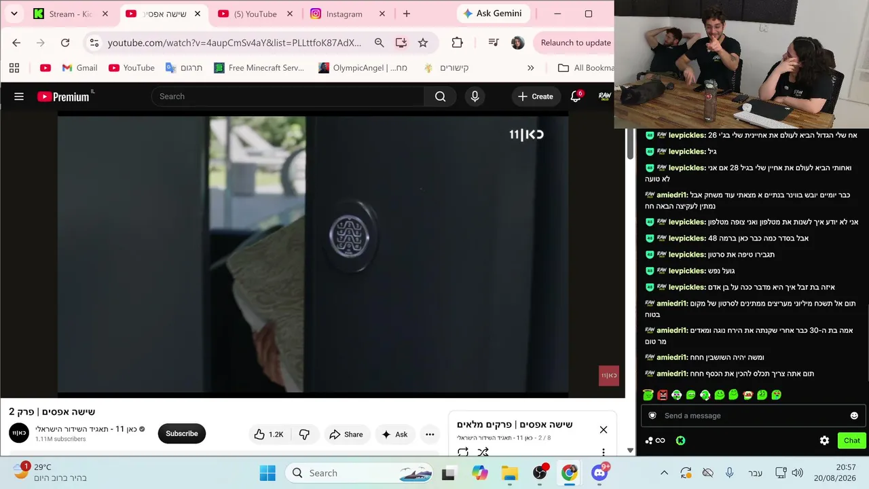The width and height of the screenshot is (869, 489).
Task: Show hidden system tray icons
Action: [x=664, y=473]
